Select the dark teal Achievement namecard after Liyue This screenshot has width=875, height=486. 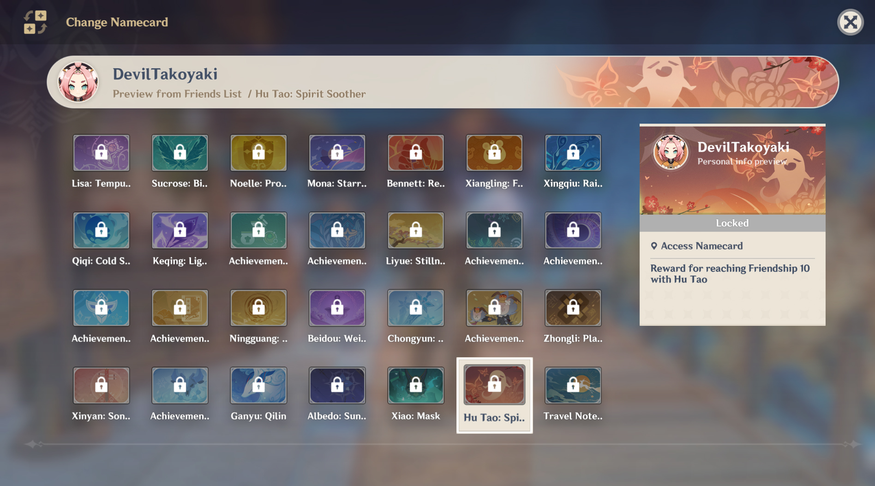[494, 230]
